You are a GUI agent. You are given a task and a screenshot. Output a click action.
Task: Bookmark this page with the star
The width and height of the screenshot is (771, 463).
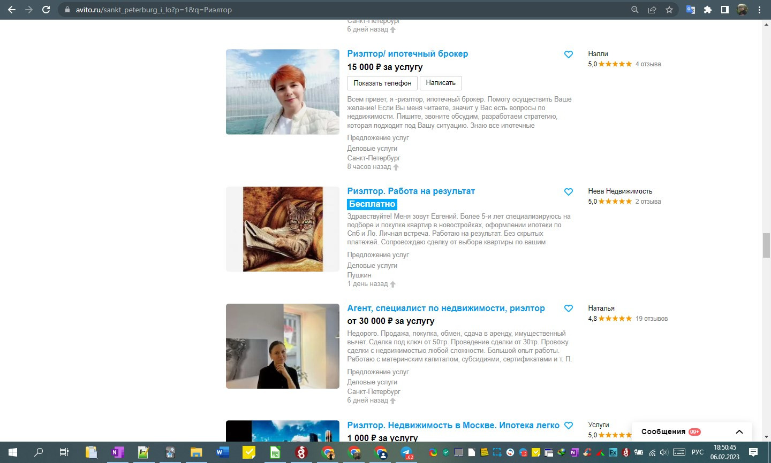(x=669, y=10)
